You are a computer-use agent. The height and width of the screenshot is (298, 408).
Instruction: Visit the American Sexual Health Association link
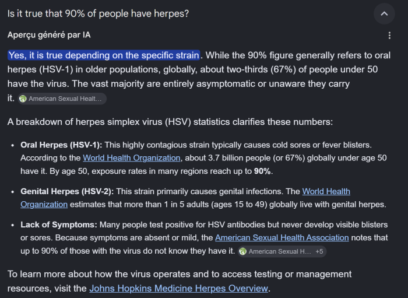[282, 237]
